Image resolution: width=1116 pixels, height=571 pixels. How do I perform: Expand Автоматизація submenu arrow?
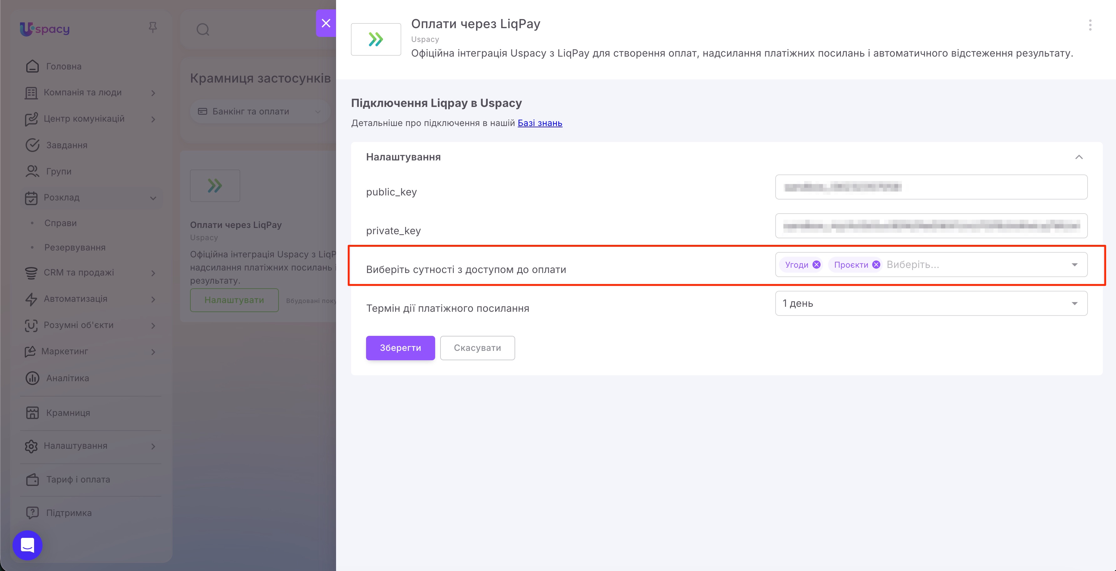pos(153,299)
